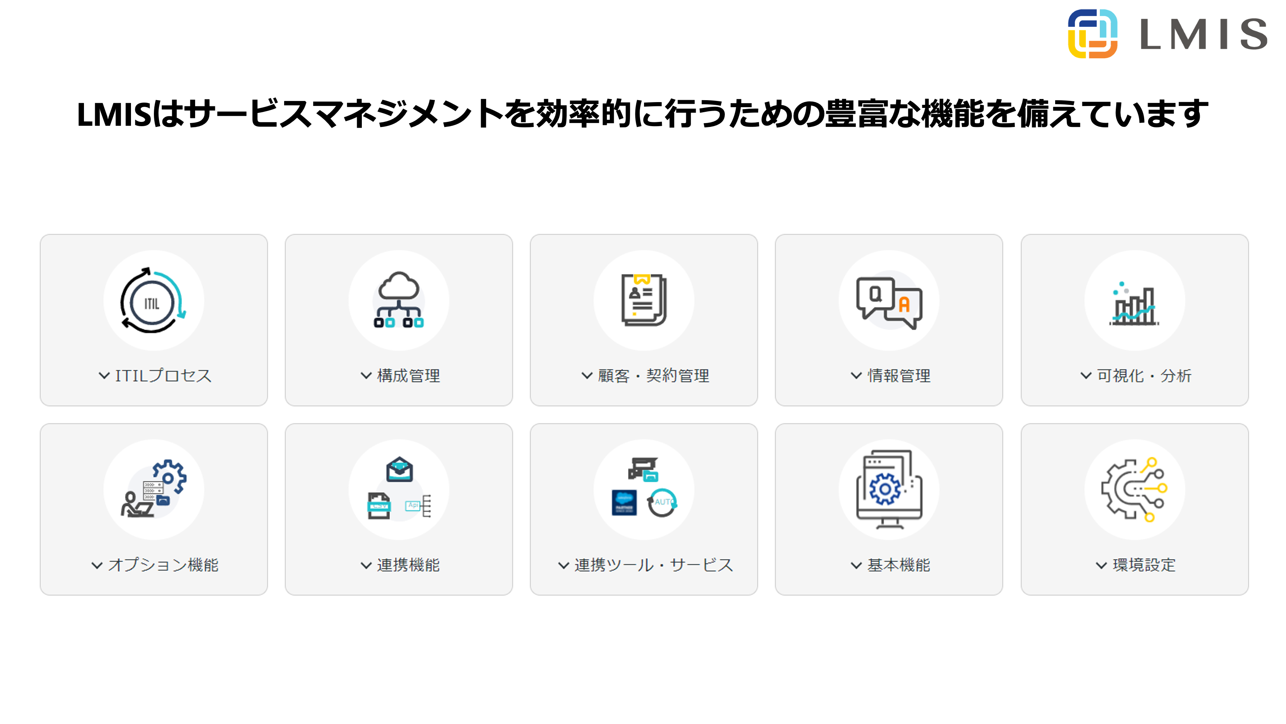Click the cloud network configuration icon
The width and height of the screenshot is (1286, 724).
click(x=398, y=300)
